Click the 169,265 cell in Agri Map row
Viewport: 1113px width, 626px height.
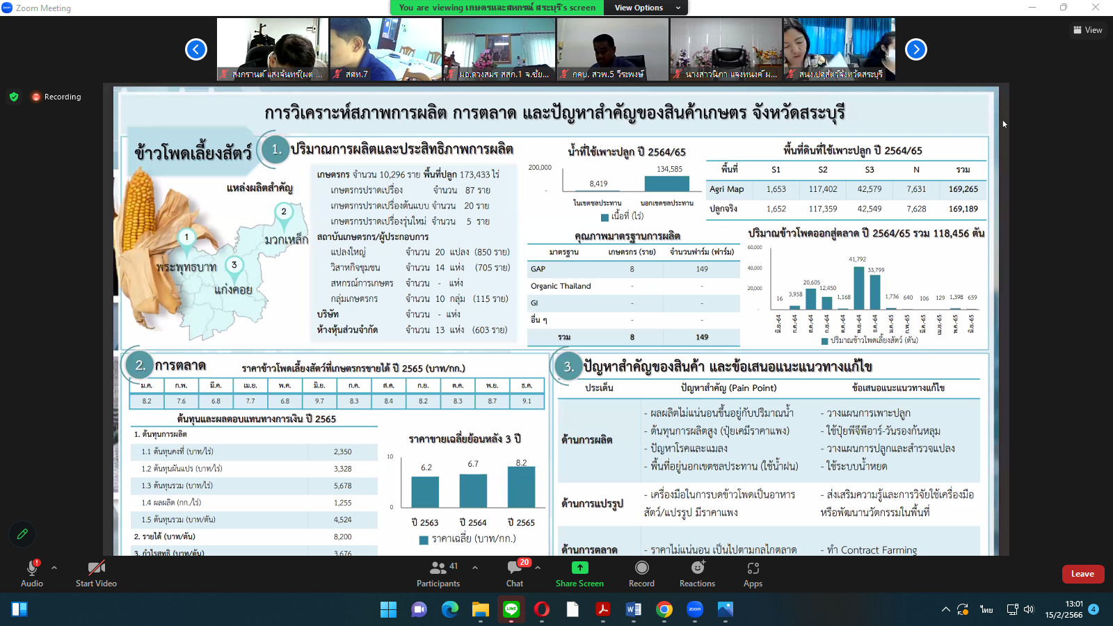coord(963,189)
